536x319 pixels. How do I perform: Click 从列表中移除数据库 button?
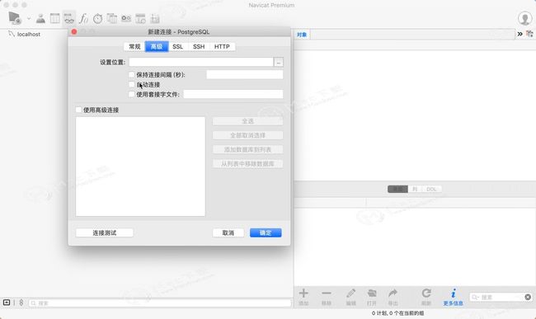pos(248,164)
